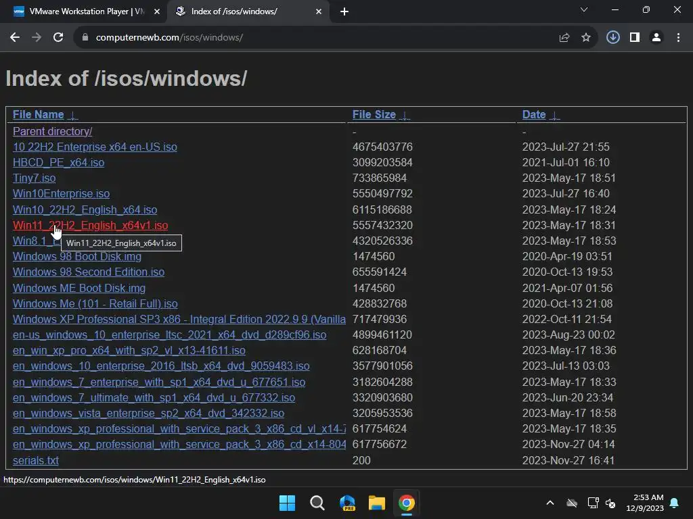The image size is (693, 519).
Task: Download 10 22H2 Enterprise x64 en-US.iso
Action: 95,147
